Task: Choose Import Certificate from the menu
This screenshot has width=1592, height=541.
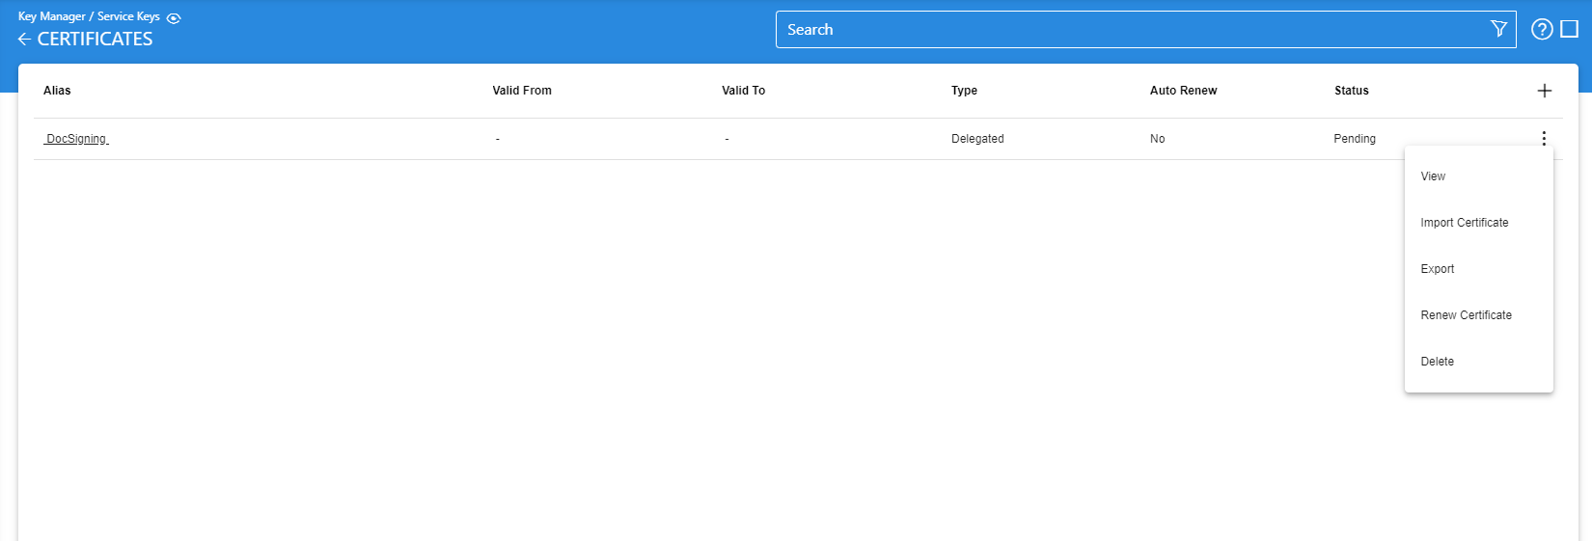Action: coord(1464,223)
